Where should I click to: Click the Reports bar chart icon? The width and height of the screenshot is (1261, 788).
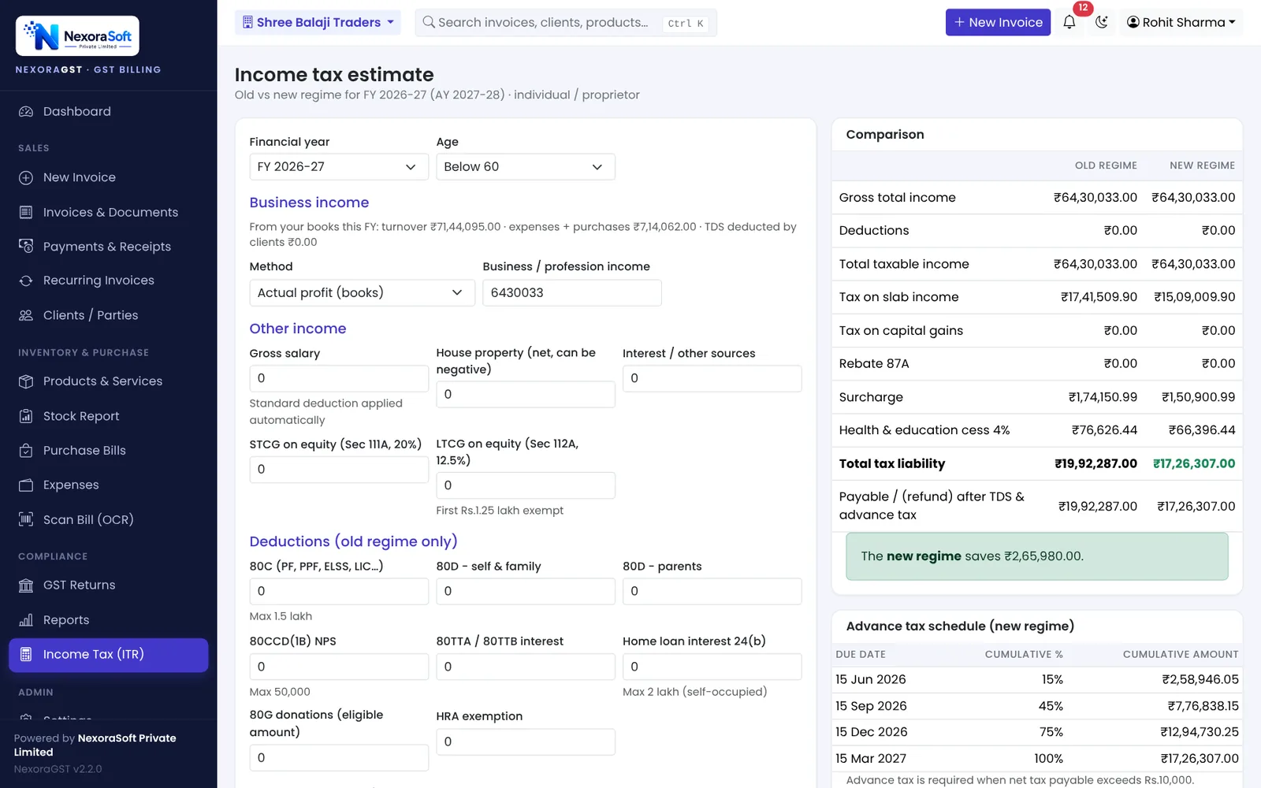pos(26,620)
